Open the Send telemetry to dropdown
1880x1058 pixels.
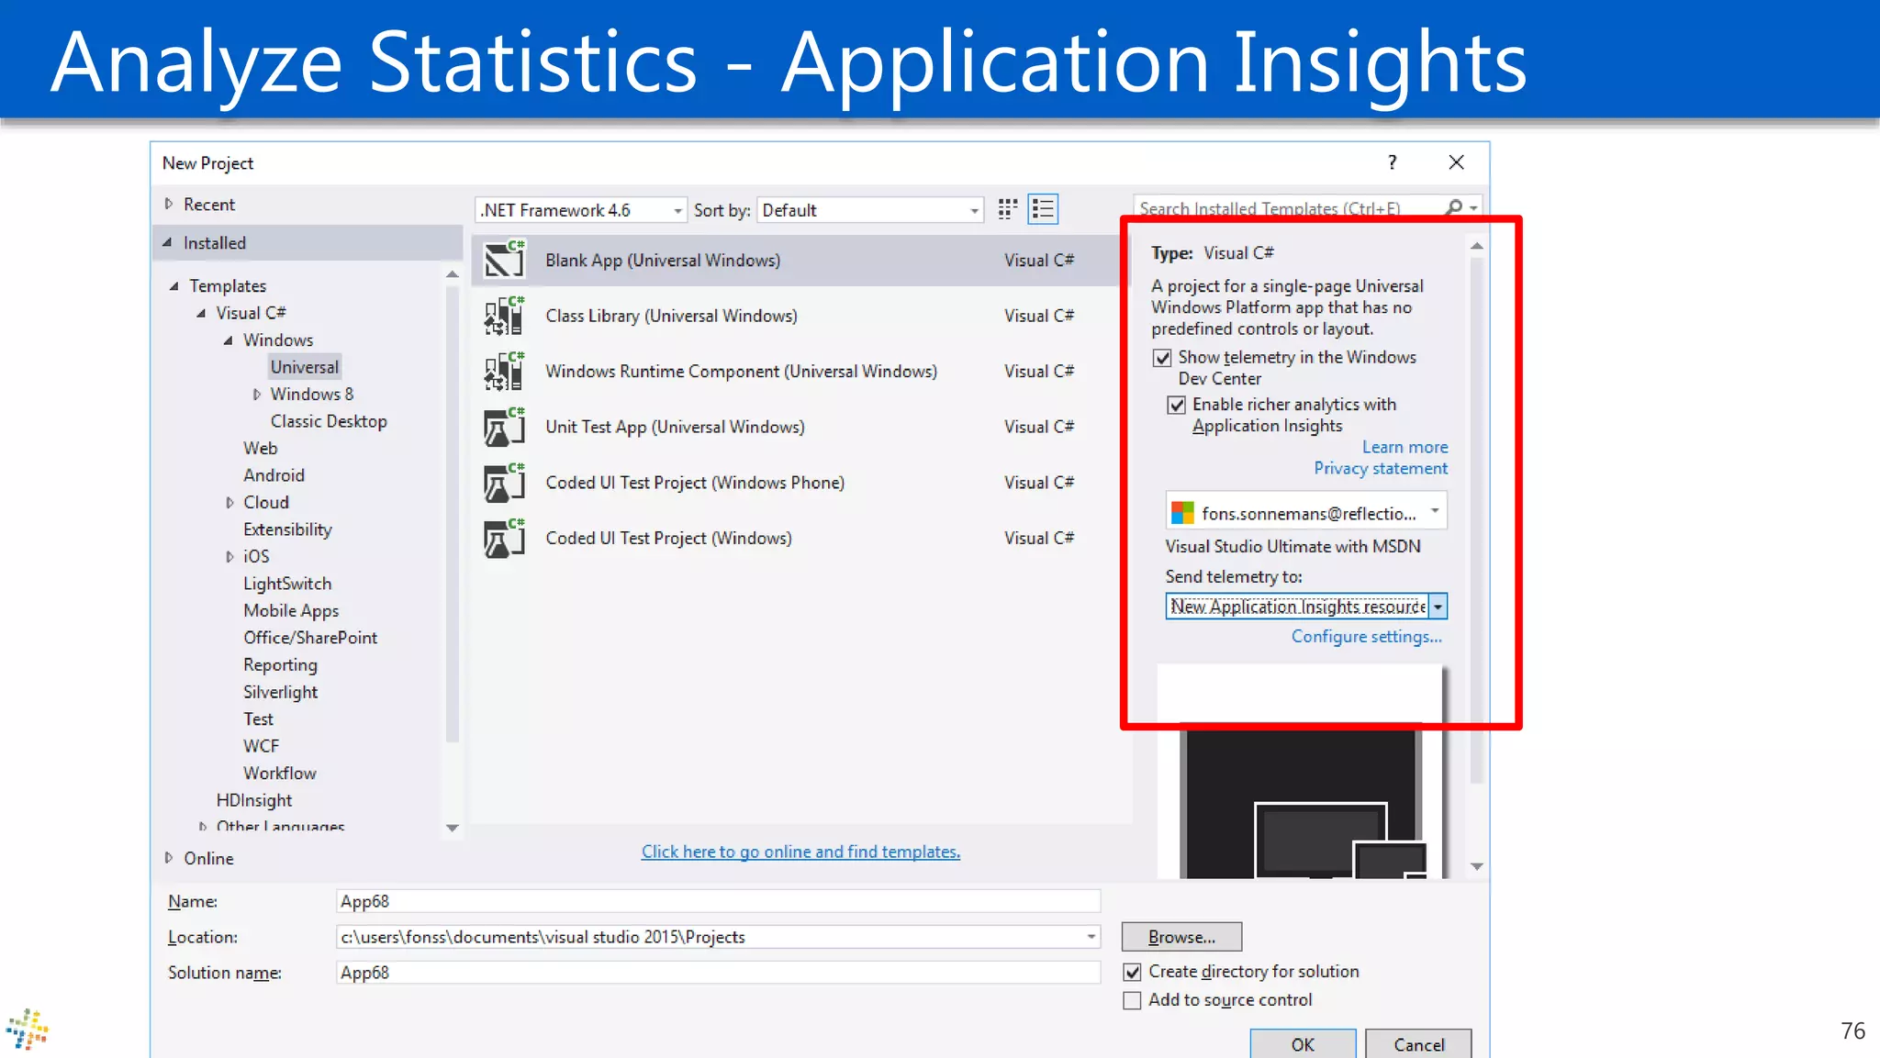point(1306,607)
